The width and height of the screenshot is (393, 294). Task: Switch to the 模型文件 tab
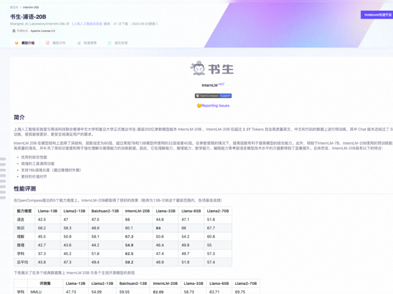[55, 43]
